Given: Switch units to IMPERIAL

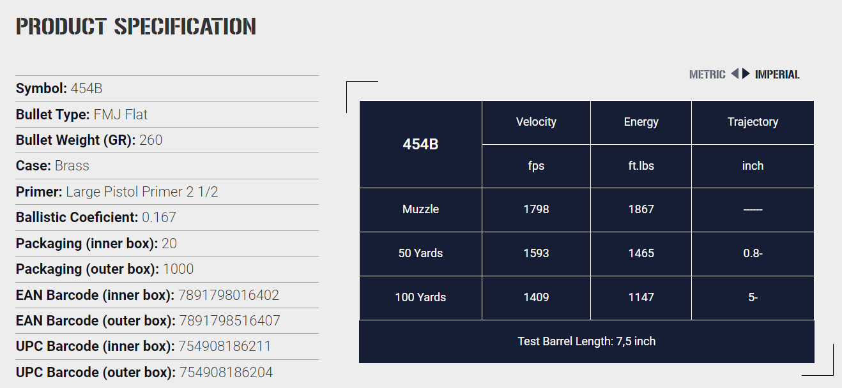Looking at the screenshot, I should click(777, 75).
